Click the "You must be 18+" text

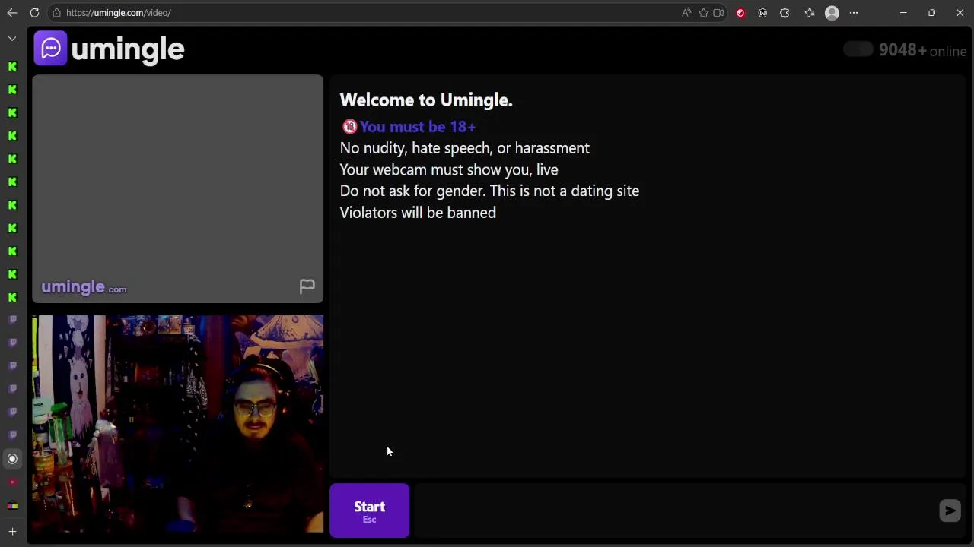click(418, 127)
